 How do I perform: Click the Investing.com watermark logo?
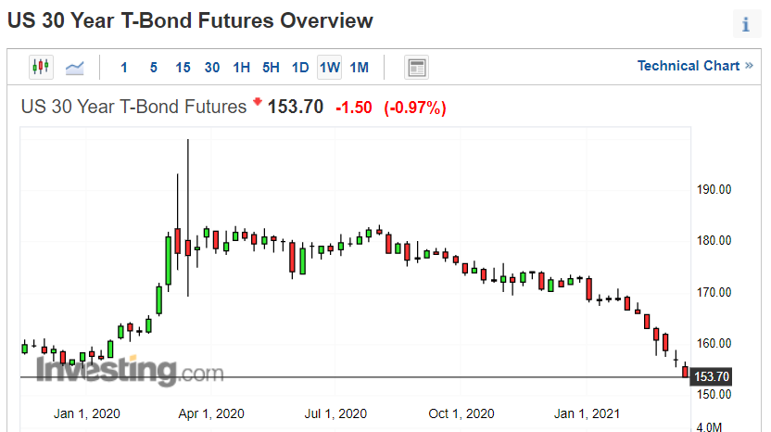pyautogui.click(x=131, y=370)
